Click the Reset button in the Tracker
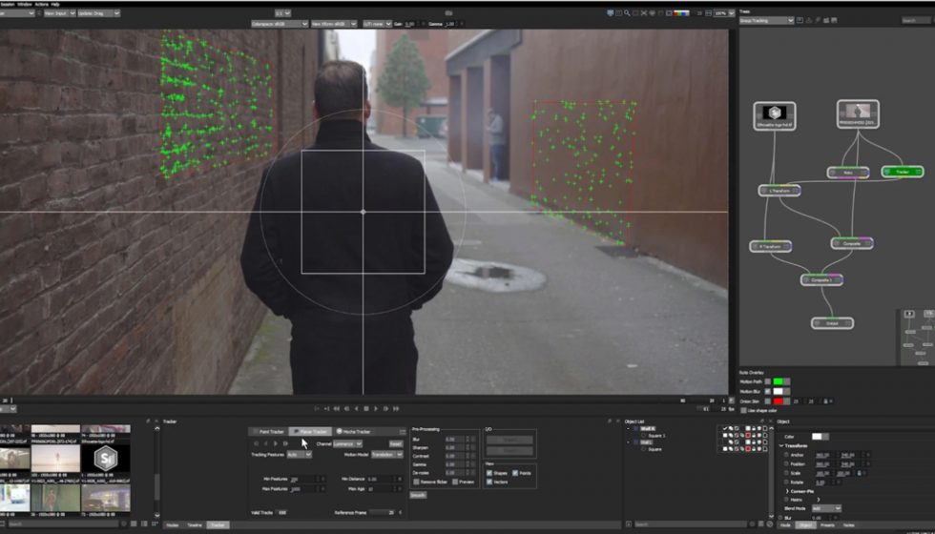The image size is (935, 534). (x=395, y=443)
